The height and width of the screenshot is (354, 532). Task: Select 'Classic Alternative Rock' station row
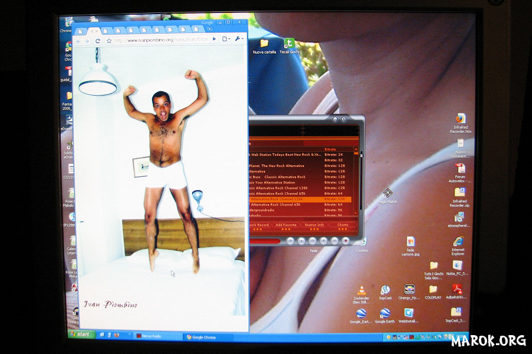300,177
